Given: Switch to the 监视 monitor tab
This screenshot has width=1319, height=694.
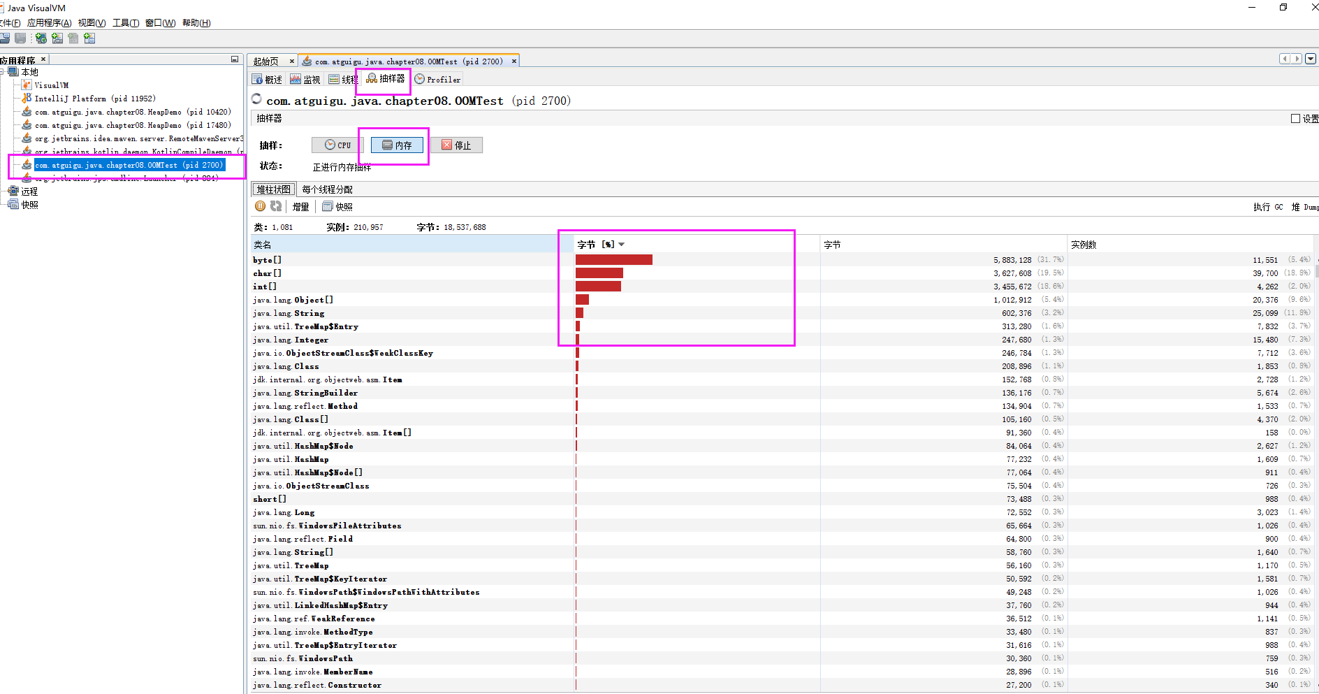Looking at the screenshot, I should pyautogui.click(x=305, y=80).
